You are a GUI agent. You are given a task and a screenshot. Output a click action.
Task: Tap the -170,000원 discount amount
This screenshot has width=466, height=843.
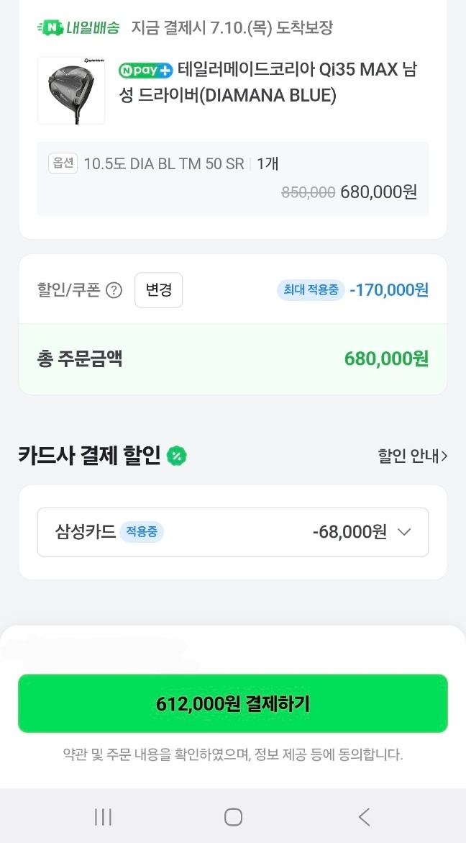[389, 290]
